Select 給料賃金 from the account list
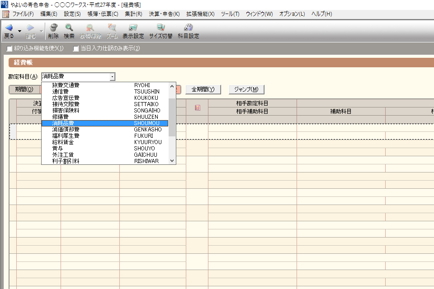 (x=105, y=142)
